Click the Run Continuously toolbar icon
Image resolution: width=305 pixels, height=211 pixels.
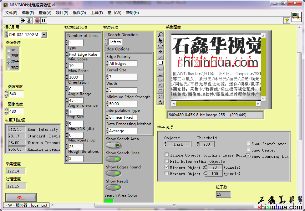29,20
